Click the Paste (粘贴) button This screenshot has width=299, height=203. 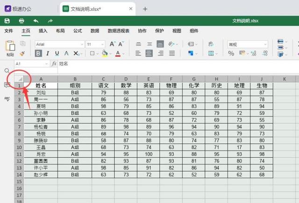tap(10, 49)
